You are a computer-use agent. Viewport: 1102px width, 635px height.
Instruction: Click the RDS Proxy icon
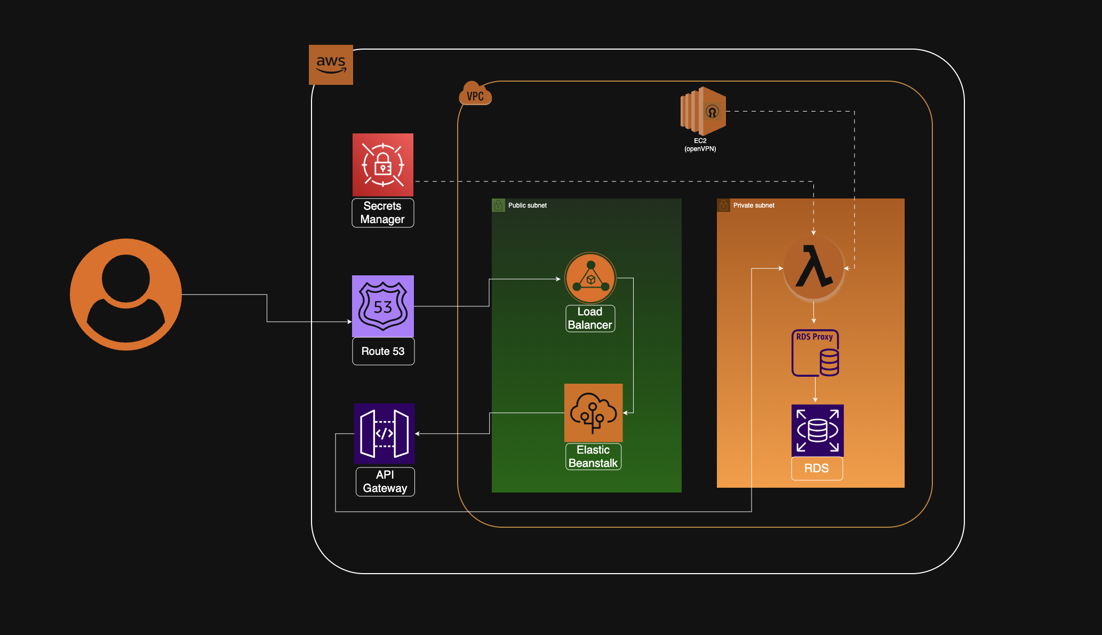tap(815, 353)
